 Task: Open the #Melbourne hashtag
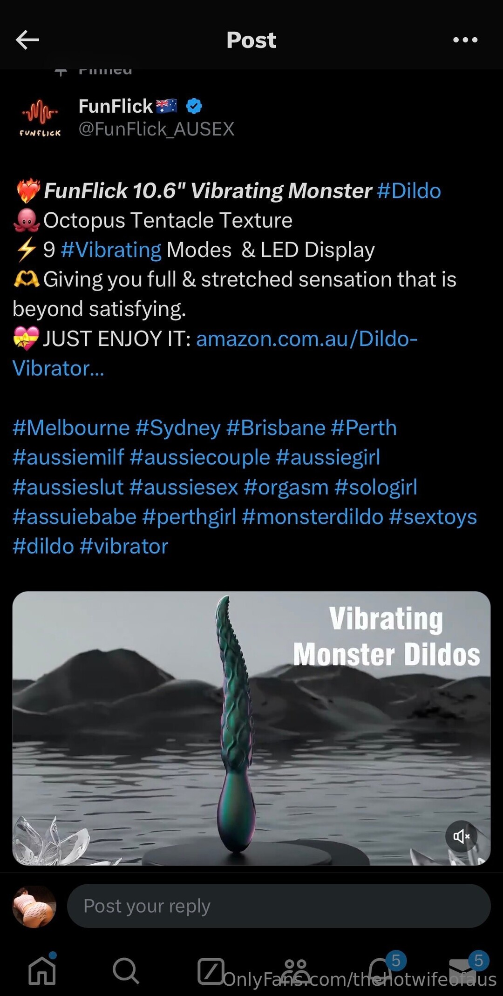[x=71, y=427]
